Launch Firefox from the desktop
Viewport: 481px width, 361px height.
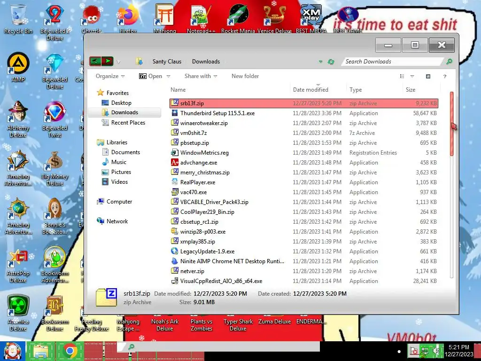tap(128, 18)
